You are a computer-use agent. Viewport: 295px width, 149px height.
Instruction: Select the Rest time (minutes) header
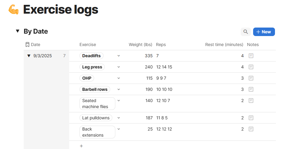[x=224, y=45]
